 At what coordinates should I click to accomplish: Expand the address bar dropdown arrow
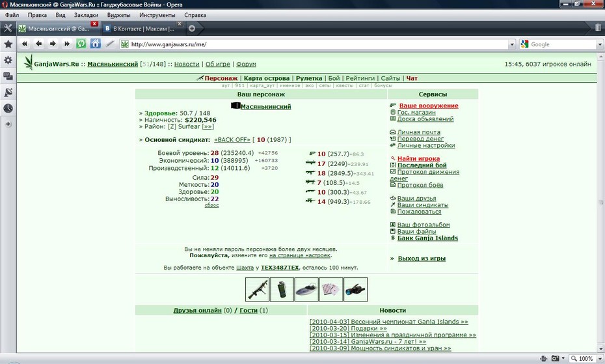tap(512, 44)
